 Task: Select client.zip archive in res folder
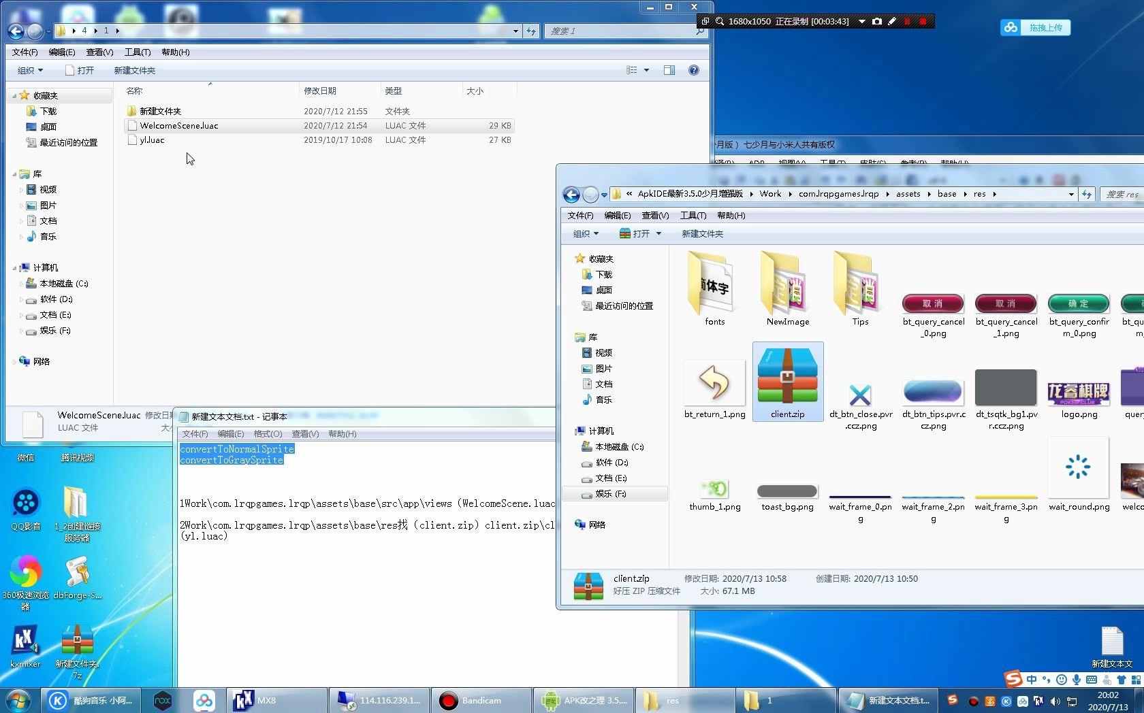pyautogui.click(x=788, y=382)
